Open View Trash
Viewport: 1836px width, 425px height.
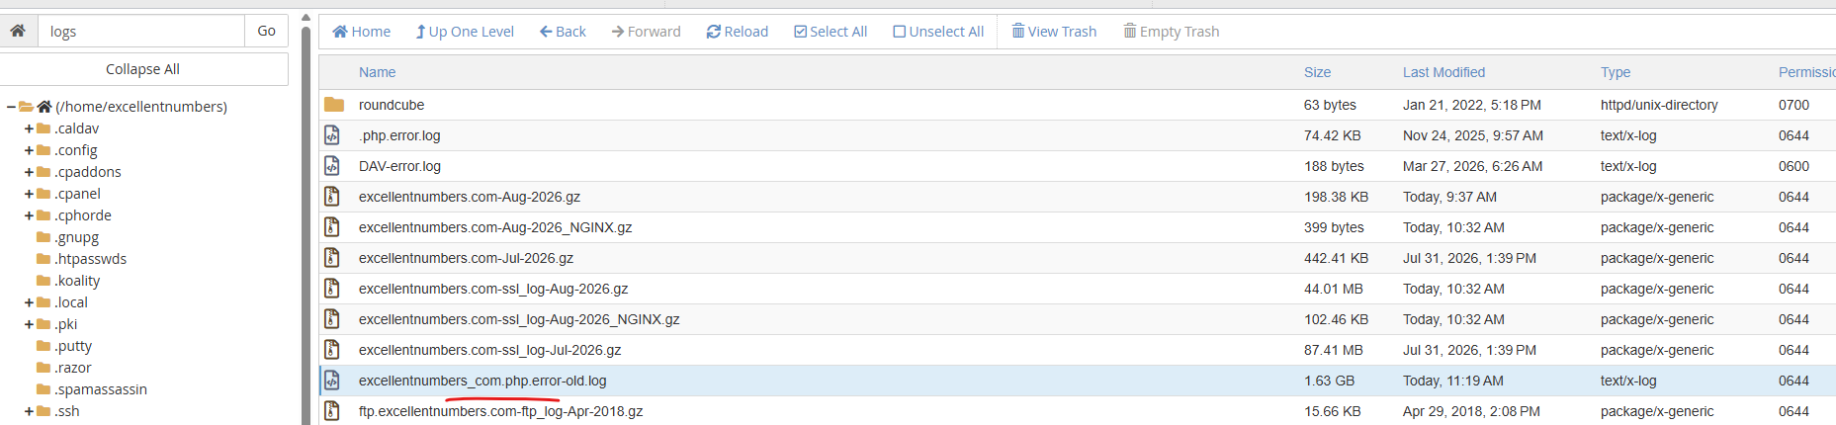pos(1054,32)
